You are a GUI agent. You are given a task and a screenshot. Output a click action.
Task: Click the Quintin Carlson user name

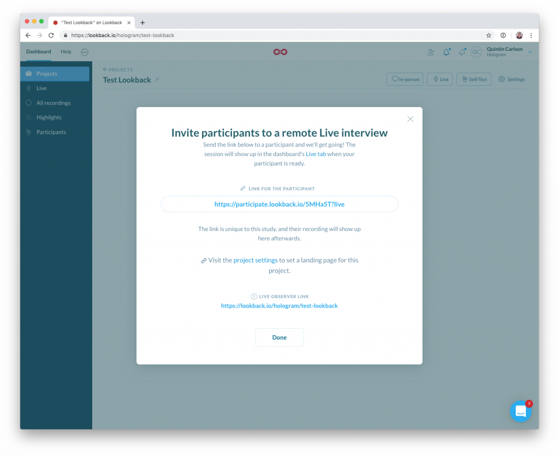505,49
